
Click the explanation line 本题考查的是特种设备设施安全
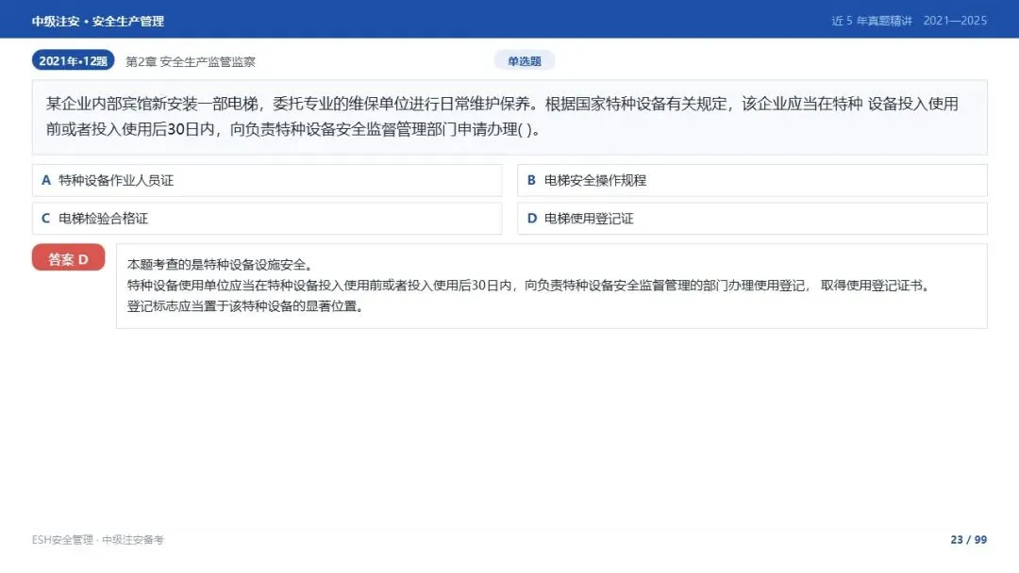point(221,265)
